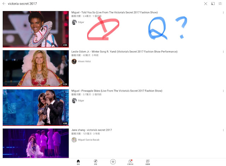Play Leslie Odom Jr. Winter Song thumbnail
This screenshot has width=226, height=166.
(x=36, y=68)
